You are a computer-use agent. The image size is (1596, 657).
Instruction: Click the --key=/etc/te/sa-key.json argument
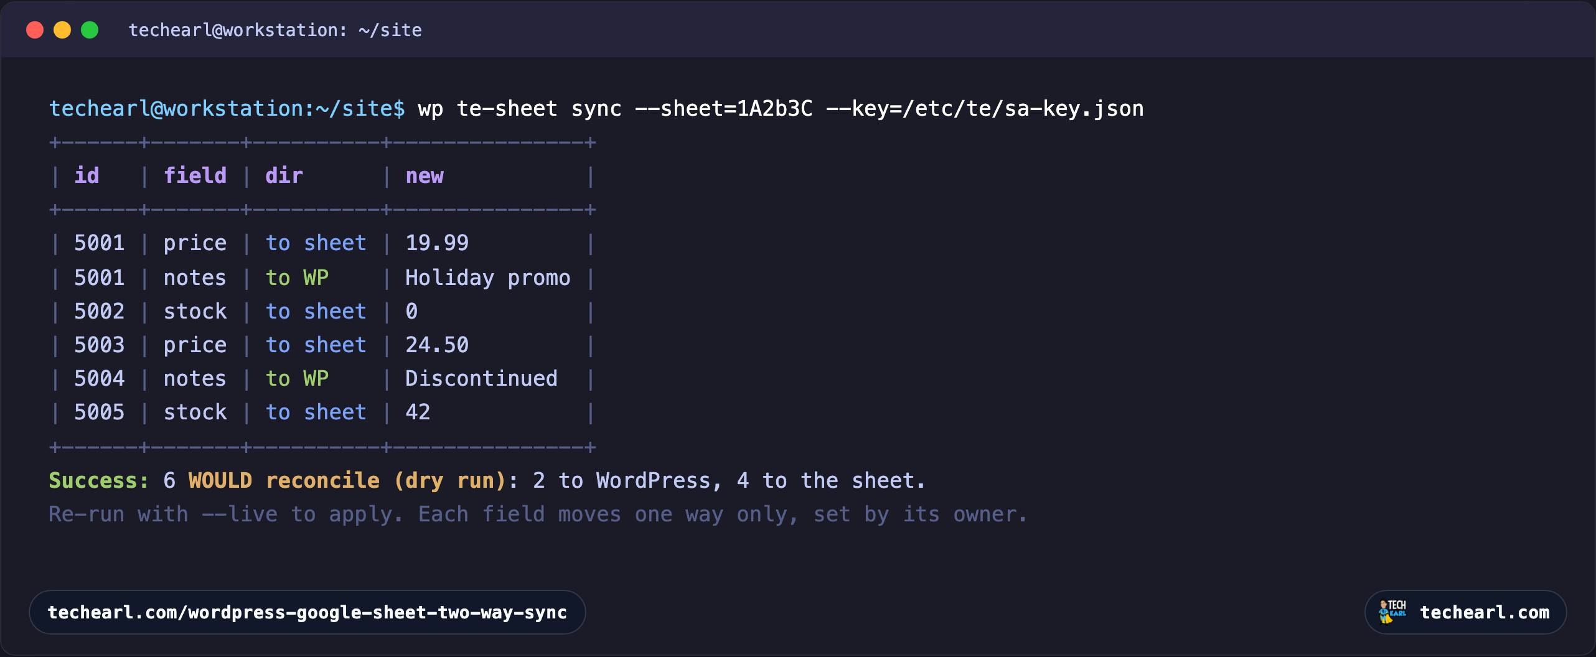click(x=985, y=109)
